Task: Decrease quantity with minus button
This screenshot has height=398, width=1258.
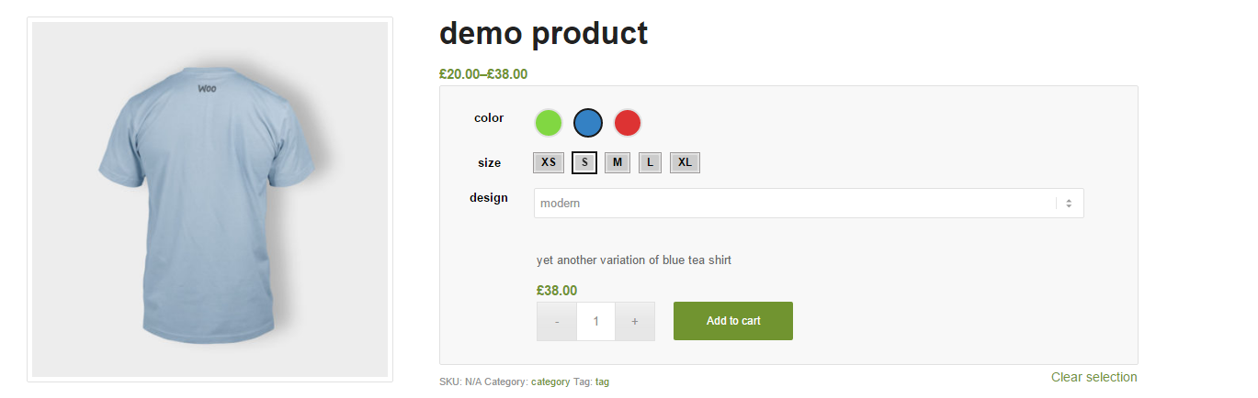Action: coord(557,321)
